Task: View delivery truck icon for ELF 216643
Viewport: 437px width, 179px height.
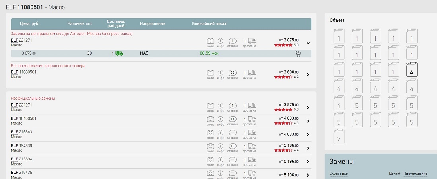Action: (x=252, y=133)
